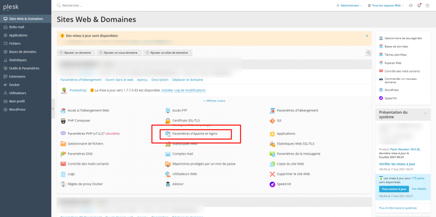Open Utilisateurs Web
The image size is (436, 217).
tap(184, 174)
